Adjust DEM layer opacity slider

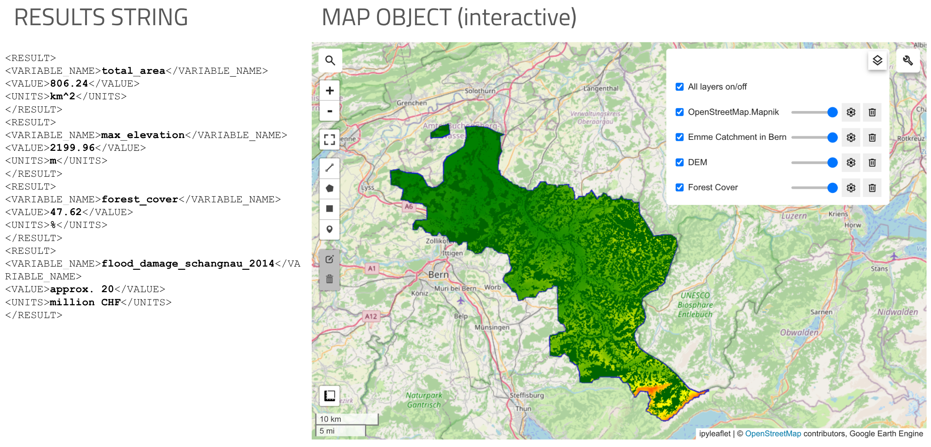point(814,163)
